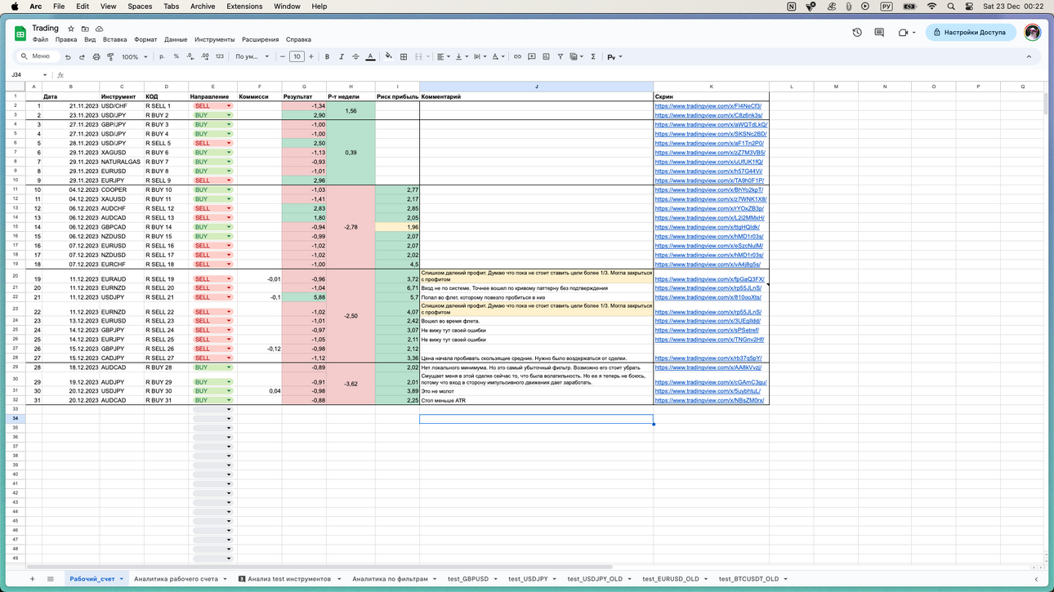Click the font size field
This screenshot has height=592, width=1054.
pos(297,57)
